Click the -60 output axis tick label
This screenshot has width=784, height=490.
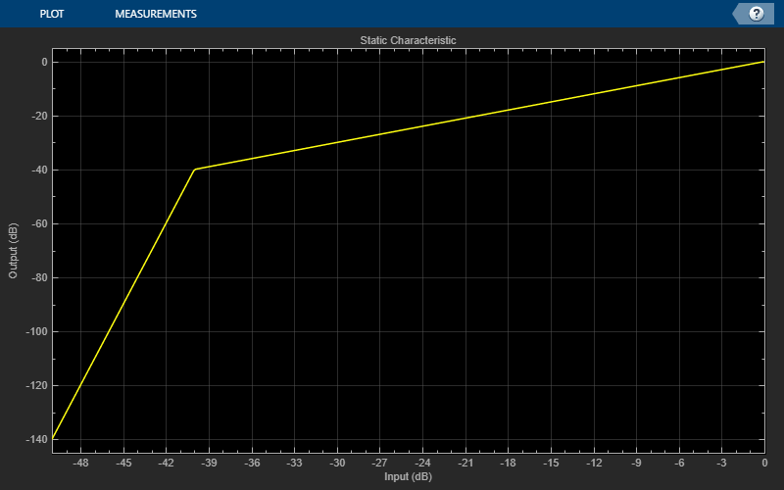(x=39, y=223)
